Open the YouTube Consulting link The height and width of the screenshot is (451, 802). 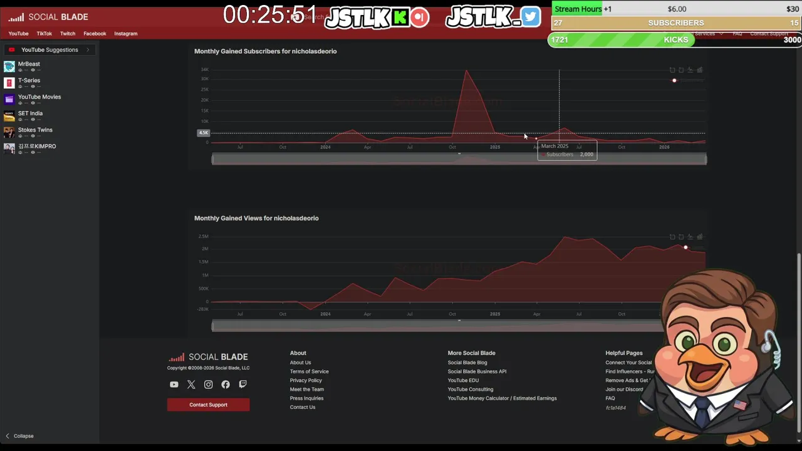[x=471, y=390]
